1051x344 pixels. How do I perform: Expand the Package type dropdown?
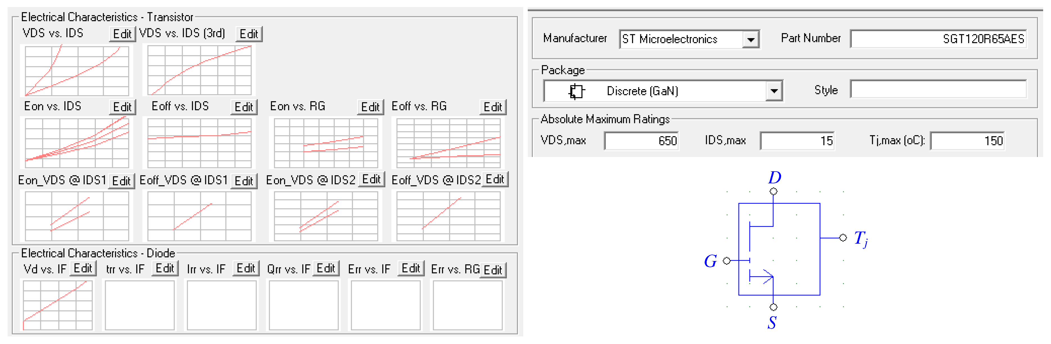(x=774, y=91)
